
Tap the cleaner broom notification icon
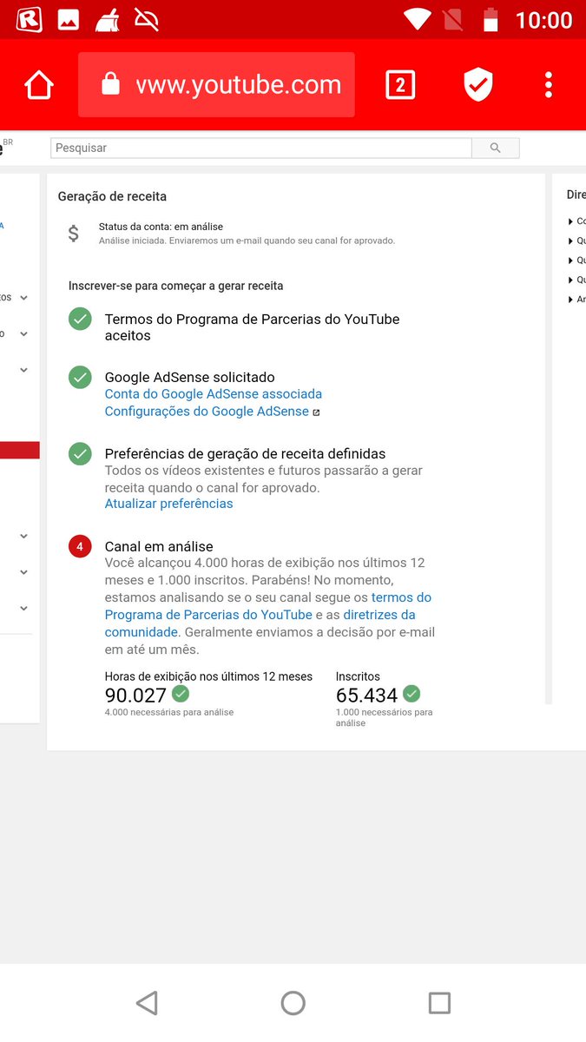tap(108, 19)
